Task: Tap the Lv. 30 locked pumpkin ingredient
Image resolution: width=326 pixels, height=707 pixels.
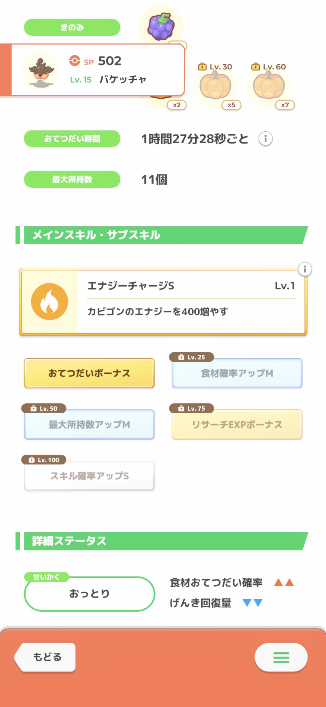Action: point(215,86)
